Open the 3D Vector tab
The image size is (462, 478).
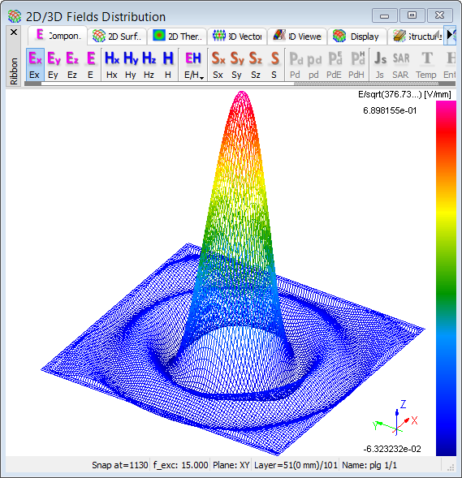click(237, 37)
